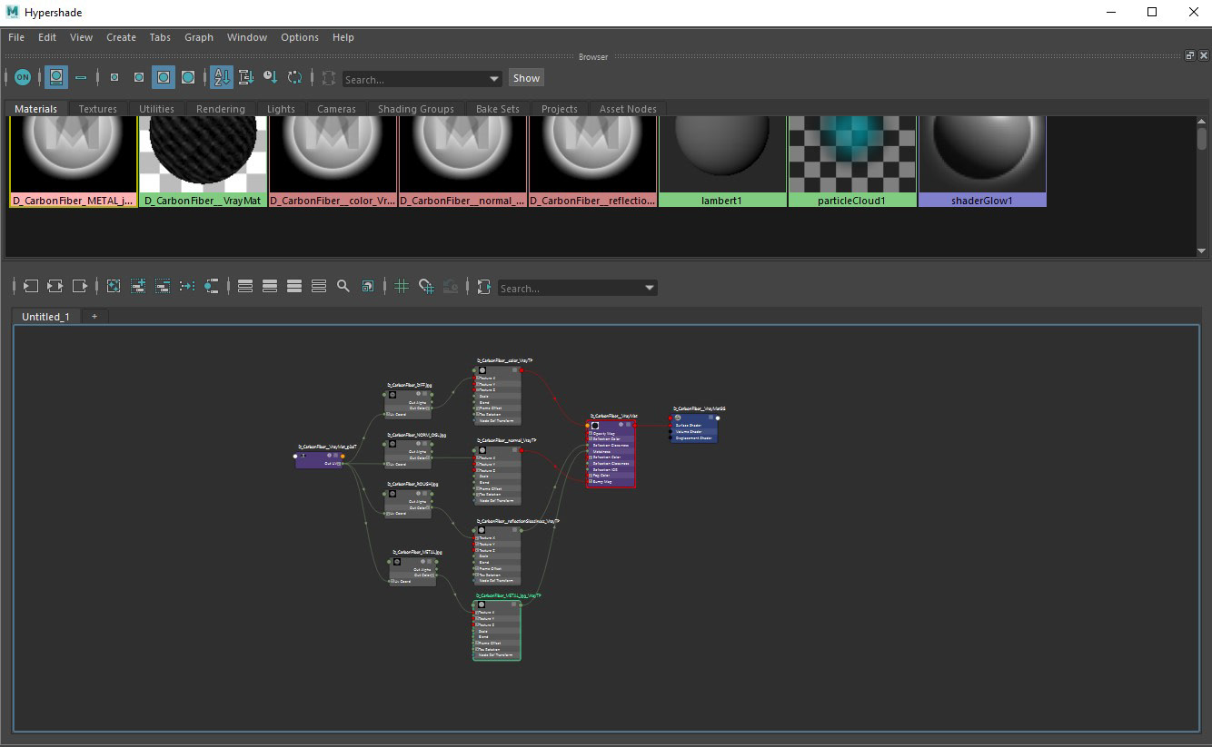The height and width of the screenshot is (747, 1212).
Task: Select the D_CarbonFiber__VrayMat swatch
Action: [x=204, y=162]
